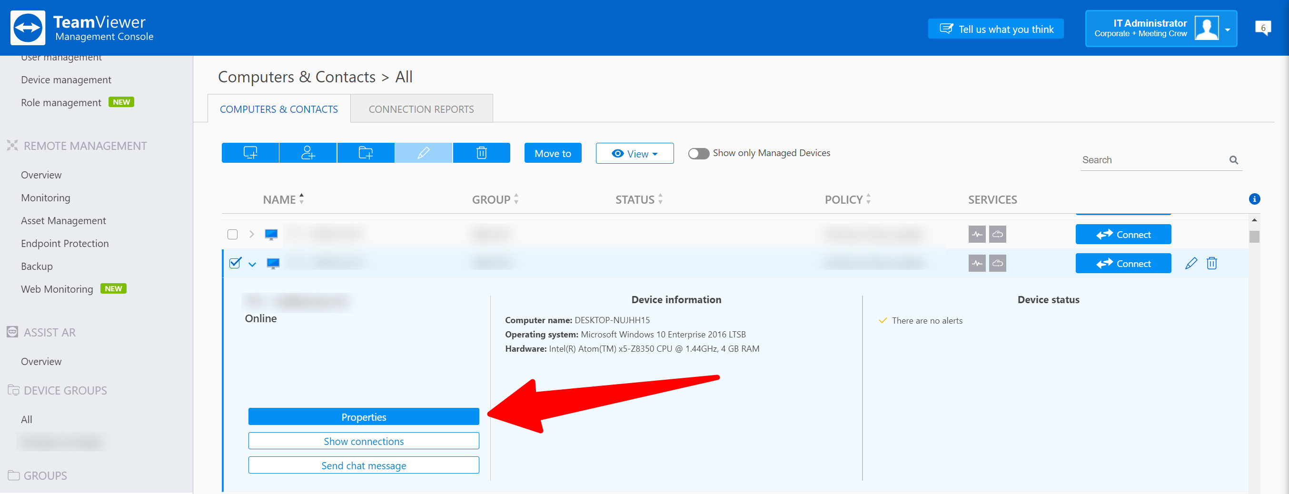The image size is (1289, 494).
Task: Sort by the GROUP column
Action: tap(496, 199)
